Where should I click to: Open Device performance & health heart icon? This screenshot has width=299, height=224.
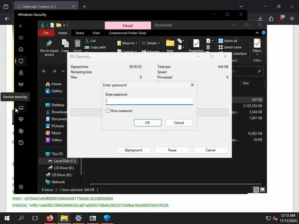click(x=21, y=119)
